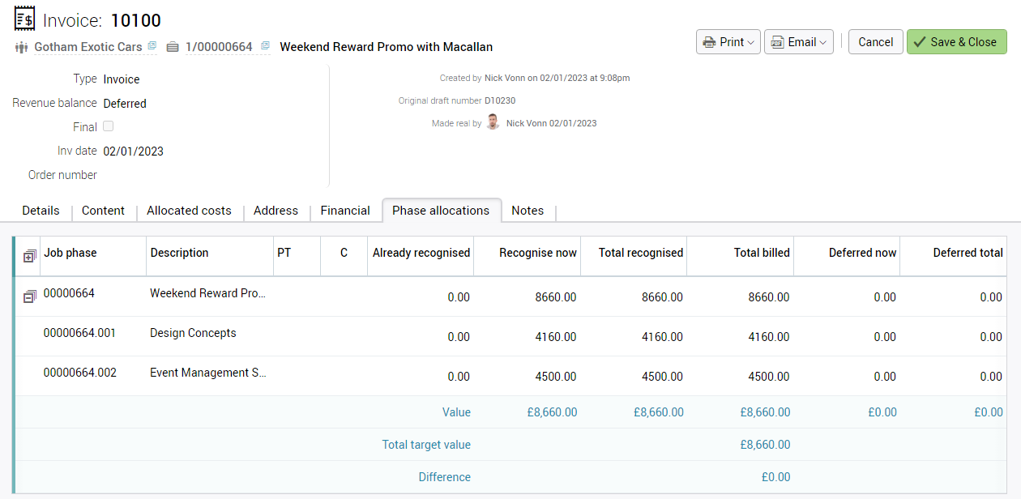Edit Recognise now value for Design Concepts
This screenshot has height=499, width=1021.
pos(528,337)
